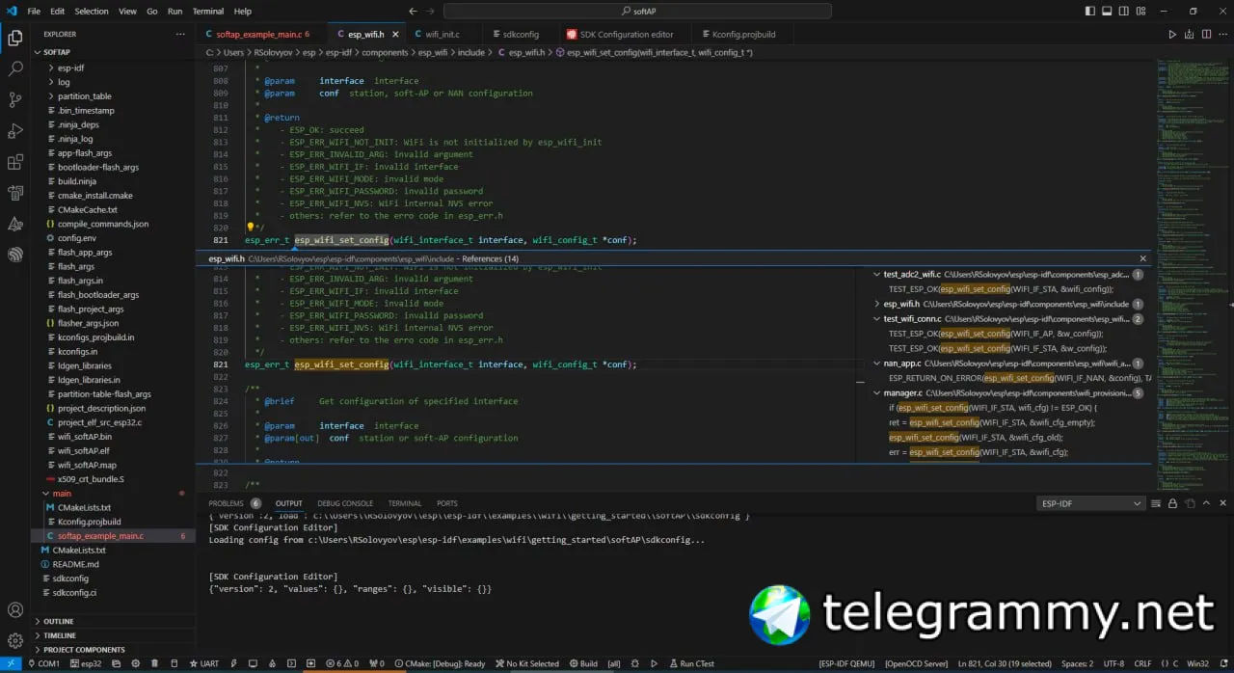Viewport: 1234px width, 673px height.
Task: Select esp32 target in status bar
Action: click(86, 663)
